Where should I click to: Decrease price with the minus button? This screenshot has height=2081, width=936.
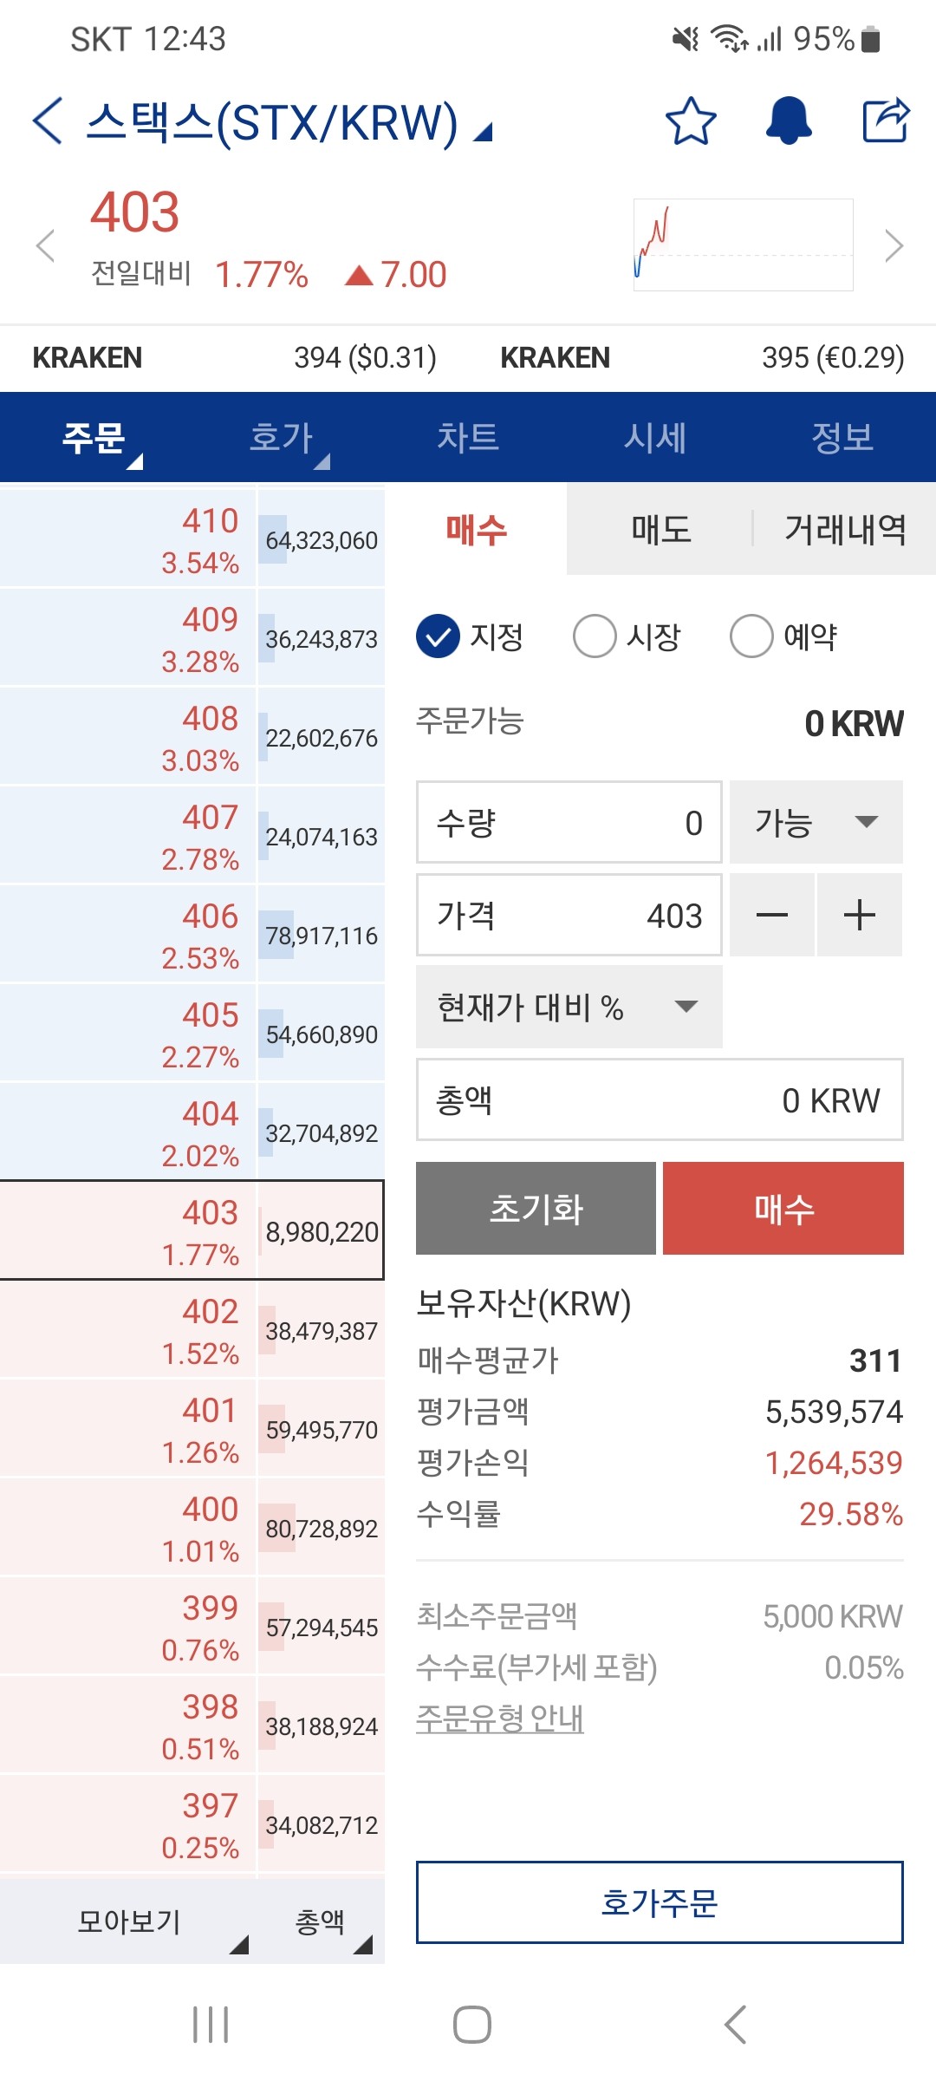771,915
